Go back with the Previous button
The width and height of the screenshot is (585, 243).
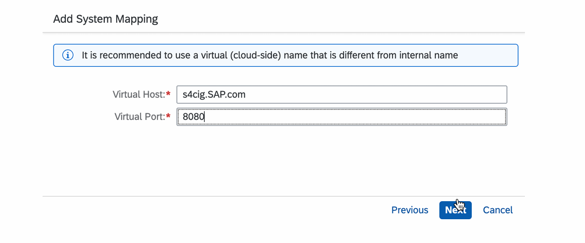pyautogui.click(x=409, y=210)
